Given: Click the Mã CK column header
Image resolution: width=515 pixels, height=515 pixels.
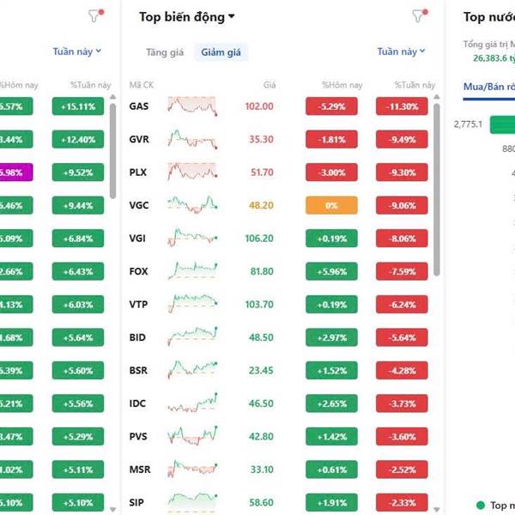Looking at the screenshot, I should (x=141, y=85).
